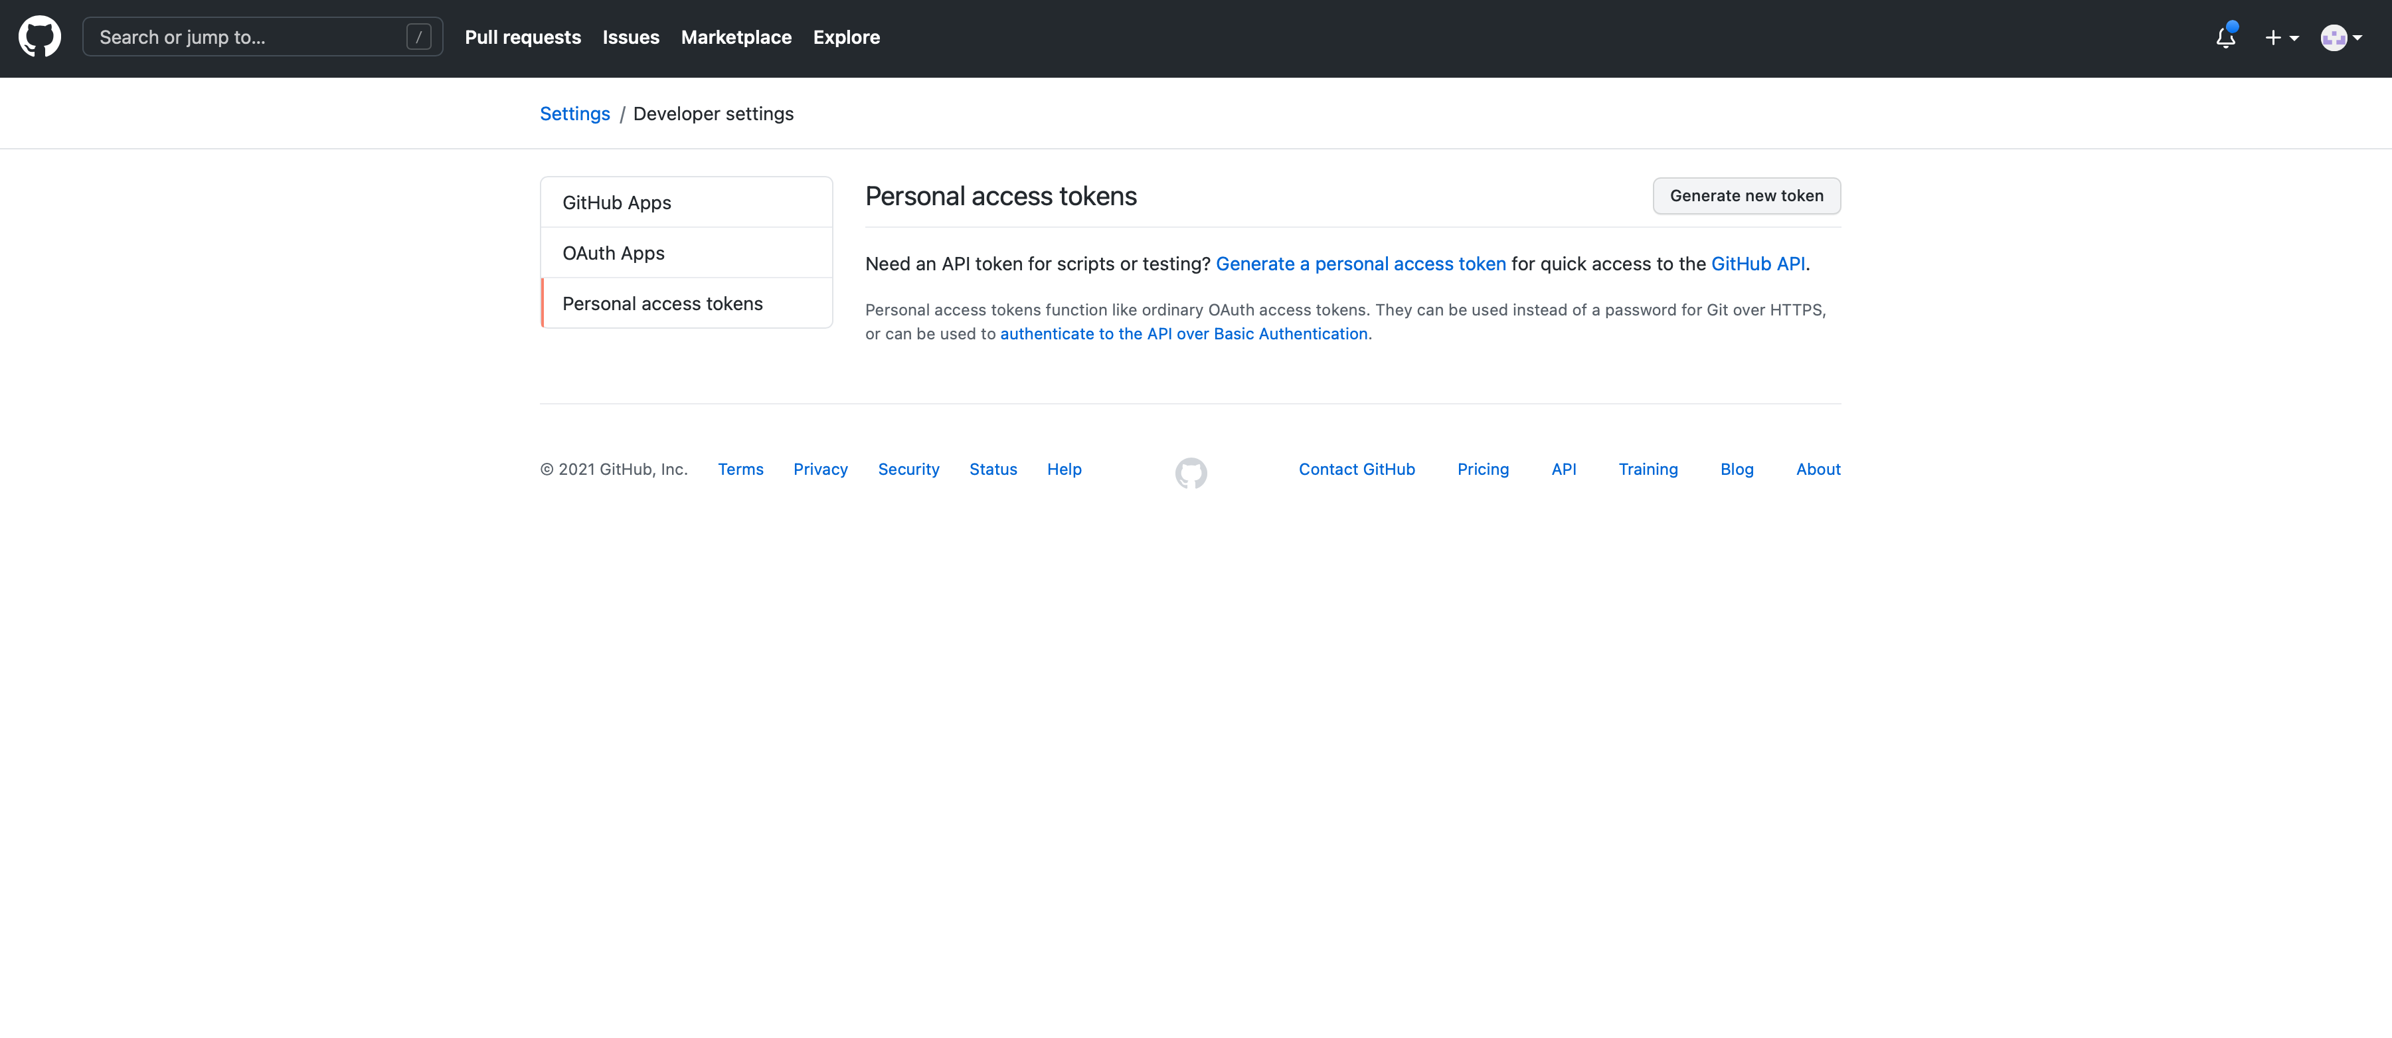The height and width of the screenshot is (1038, 2392).
Task: Click the Developer settings breadcrumb text
Action: [713, 114]
